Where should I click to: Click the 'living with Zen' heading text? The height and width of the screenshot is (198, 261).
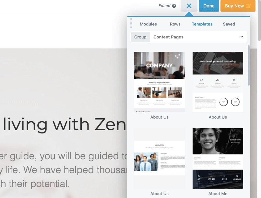65,124
